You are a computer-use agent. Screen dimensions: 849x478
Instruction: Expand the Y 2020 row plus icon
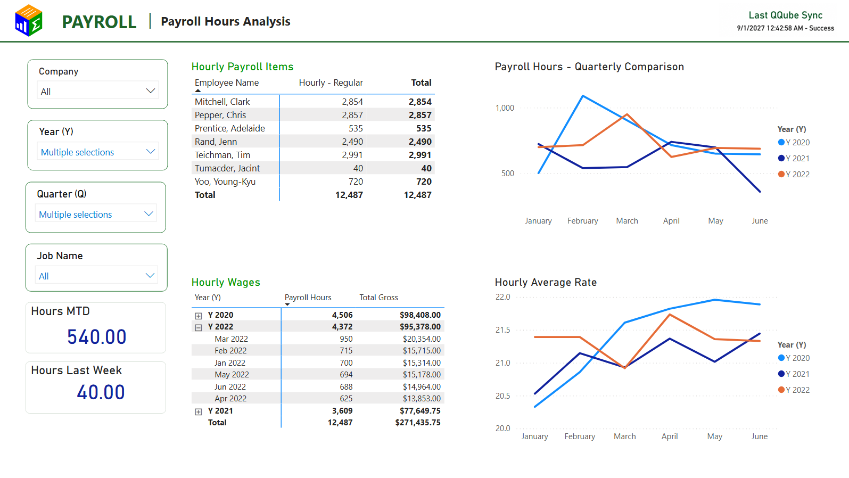(x=199, y=316)
